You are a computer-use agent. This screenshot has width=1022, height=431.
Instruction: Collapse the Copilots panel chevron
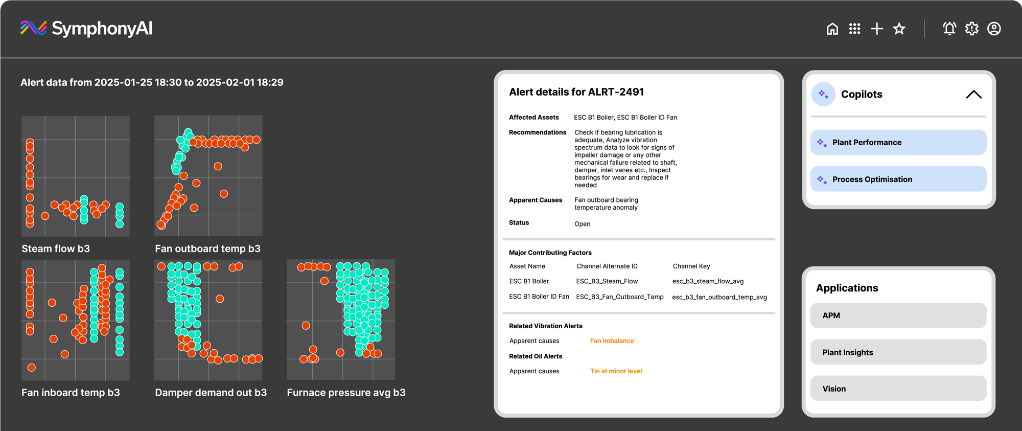(x=973, y=95)
